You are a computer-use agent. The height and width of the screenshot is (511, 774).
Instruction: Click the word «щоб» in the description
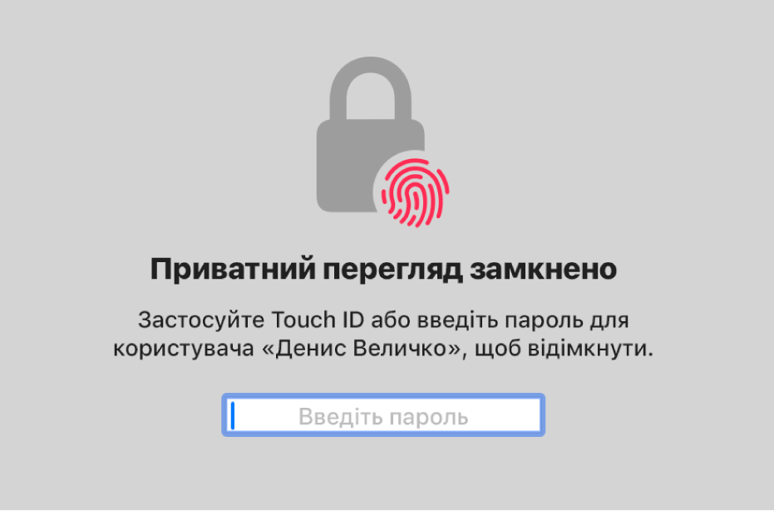coord(497,350)
